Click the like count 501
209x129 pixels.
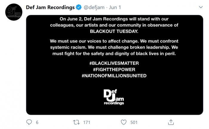(x=134, y=122)
